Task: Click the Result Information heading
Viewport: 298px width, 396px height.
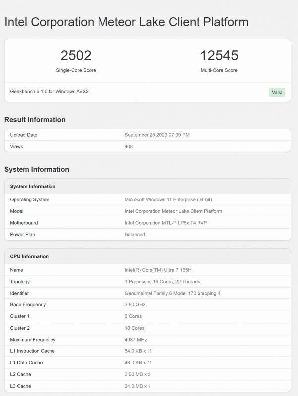Action: [x=35, y=120]
